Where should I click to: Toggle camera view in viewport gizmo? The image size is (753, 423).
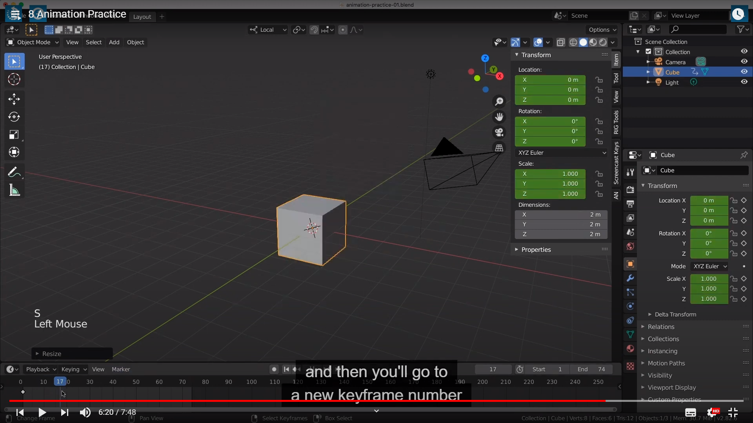(499, 132)
